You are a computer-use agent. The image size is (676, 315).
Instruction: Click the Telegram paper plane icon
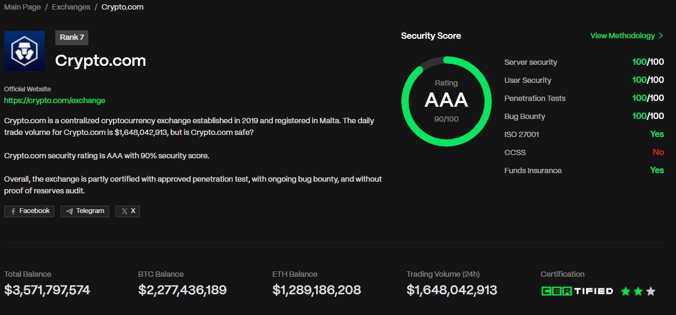pos(69,211)
